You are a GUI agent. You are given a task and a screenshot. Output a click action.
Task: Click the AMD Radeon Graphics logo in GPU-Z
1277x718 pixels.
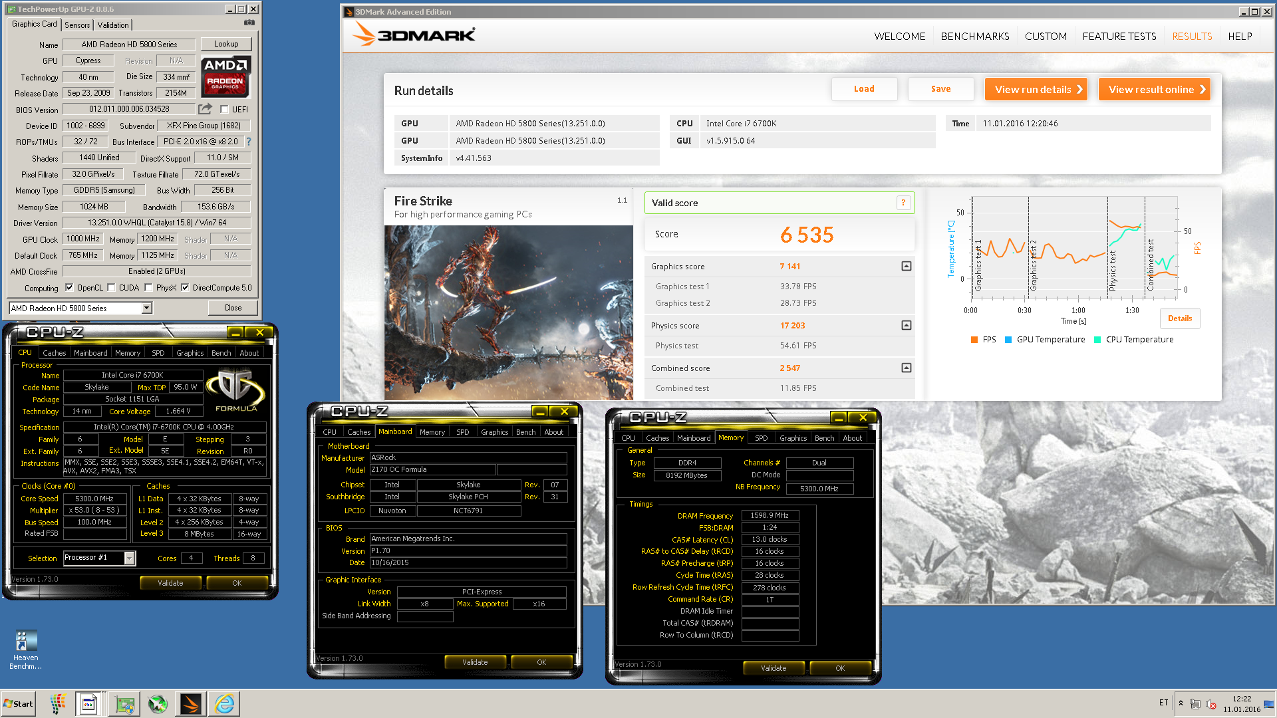225,77
